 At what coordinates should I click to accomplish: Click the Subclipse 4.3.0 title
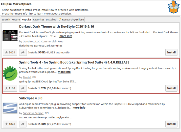tap(31, 98)
